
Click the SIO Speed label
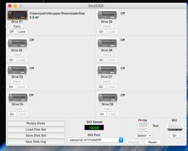(x=94, y=122)
